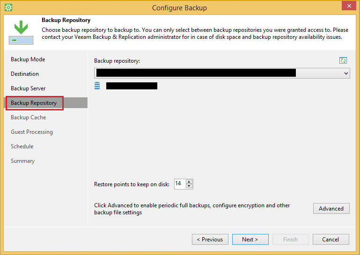Decrease restore points with down arrow
The image size is (360, 255).
point(189,186)
